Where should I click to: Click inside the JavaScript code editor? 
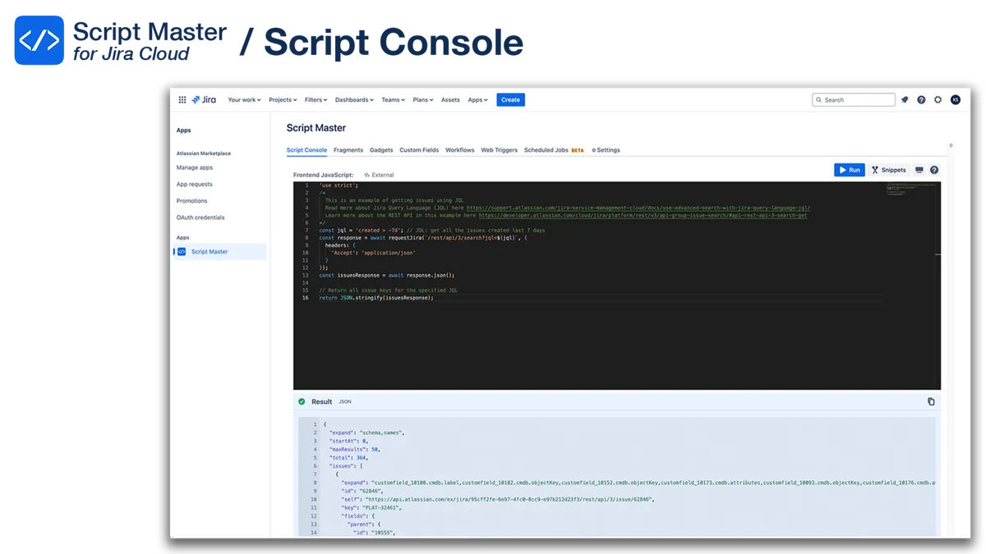click(x=617, y=285)
